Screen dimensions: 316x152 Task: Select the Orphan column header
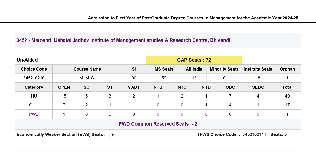pos(287,69)
